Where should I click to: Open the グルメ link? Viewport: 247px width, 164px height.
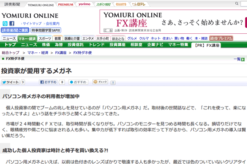pyautogui.click(x=132, y=39)
